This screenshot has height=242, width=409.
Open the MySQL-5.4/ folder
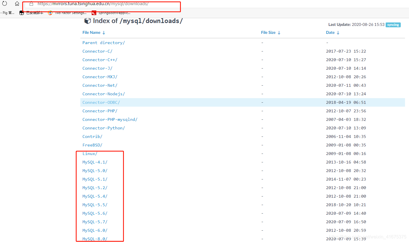(x=95, y=196)
